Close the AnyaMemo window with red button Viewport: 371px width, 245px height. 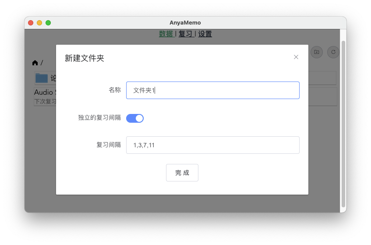coord(31,23)
